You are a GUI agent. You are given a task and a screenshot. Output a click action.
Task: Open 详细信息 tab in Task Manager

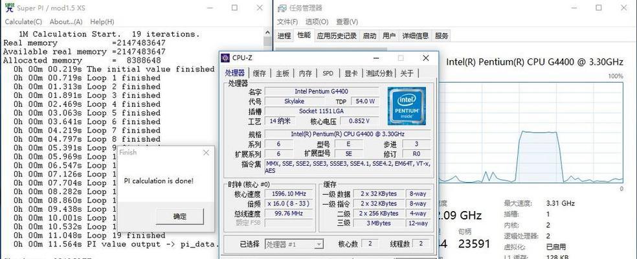point(415,36)
